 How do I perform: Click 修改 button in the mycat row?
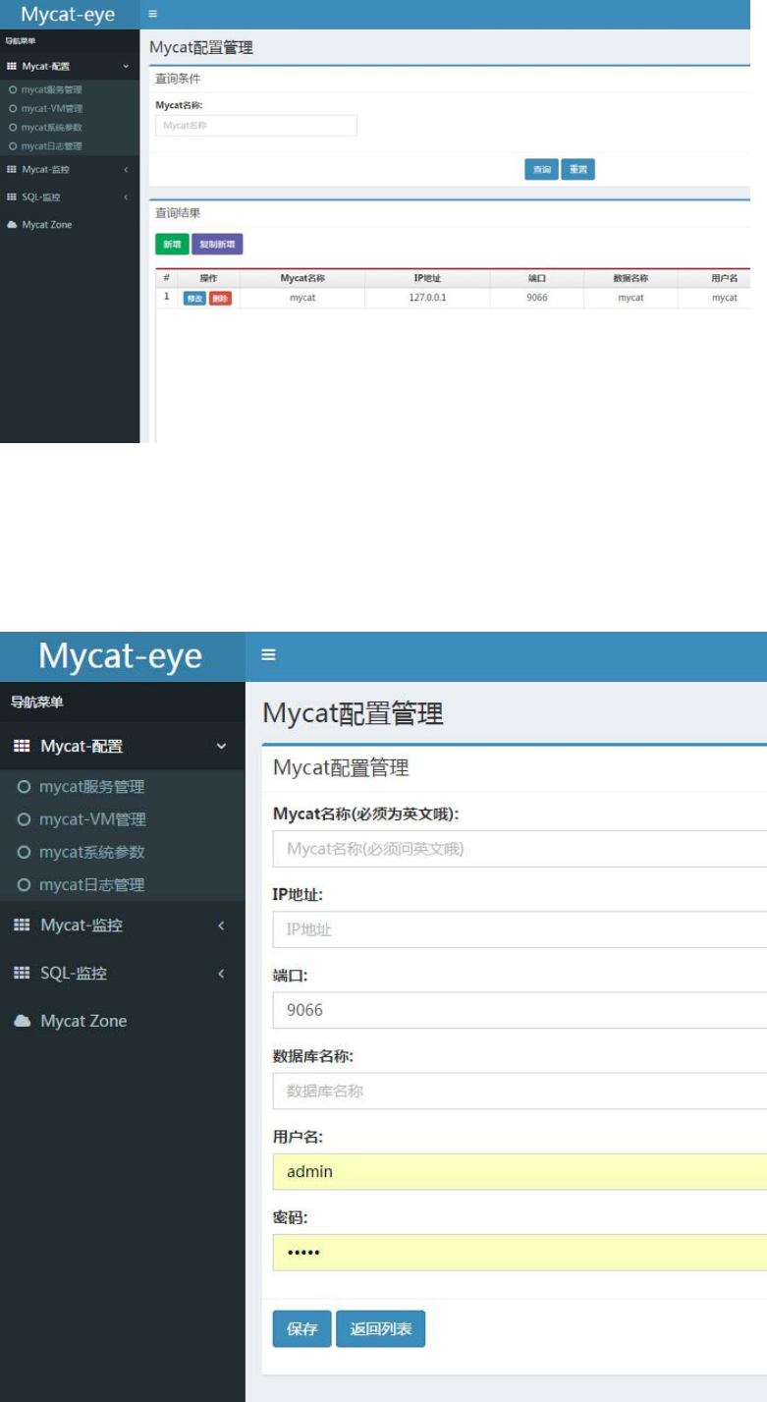pyautogui.click(x=194, y=298)
